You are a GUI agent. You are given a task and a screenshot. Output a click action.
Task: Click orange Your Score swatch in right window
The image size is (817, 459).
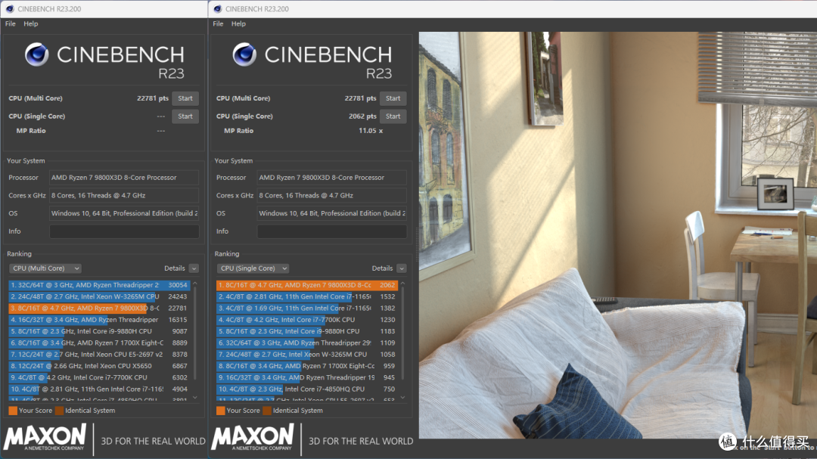(221, 411)
